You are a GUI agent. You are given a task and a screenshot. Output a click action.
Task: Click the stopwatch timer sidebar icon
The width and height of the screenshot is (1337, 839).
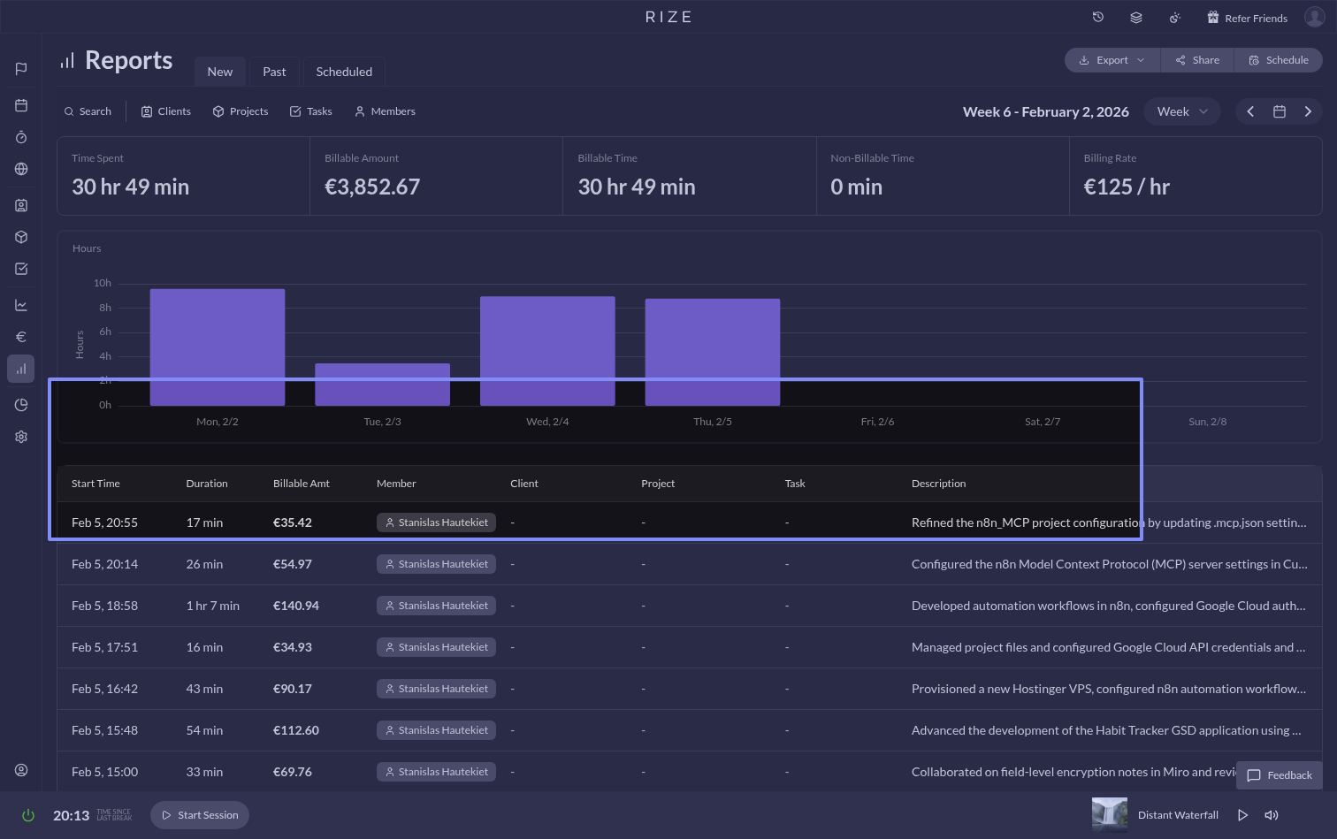tap(21, 137)
